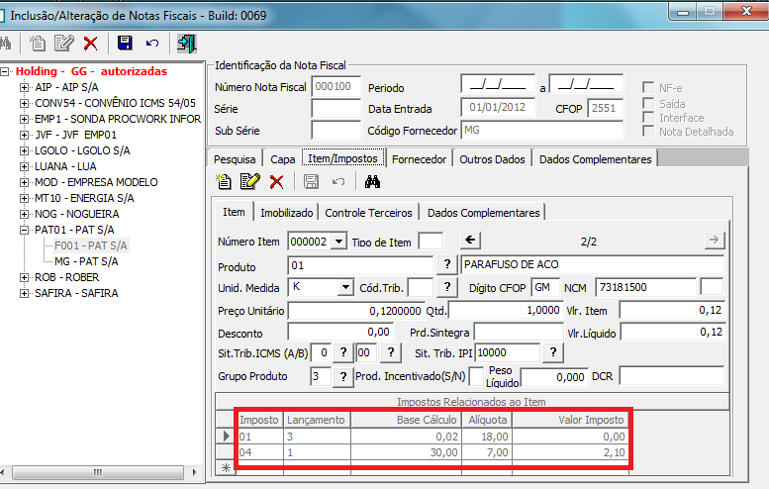The width and height of the screenshot is (769, 489).
Task: Open the Grupo Produto lookup button
Action: [x=342, y=377]
